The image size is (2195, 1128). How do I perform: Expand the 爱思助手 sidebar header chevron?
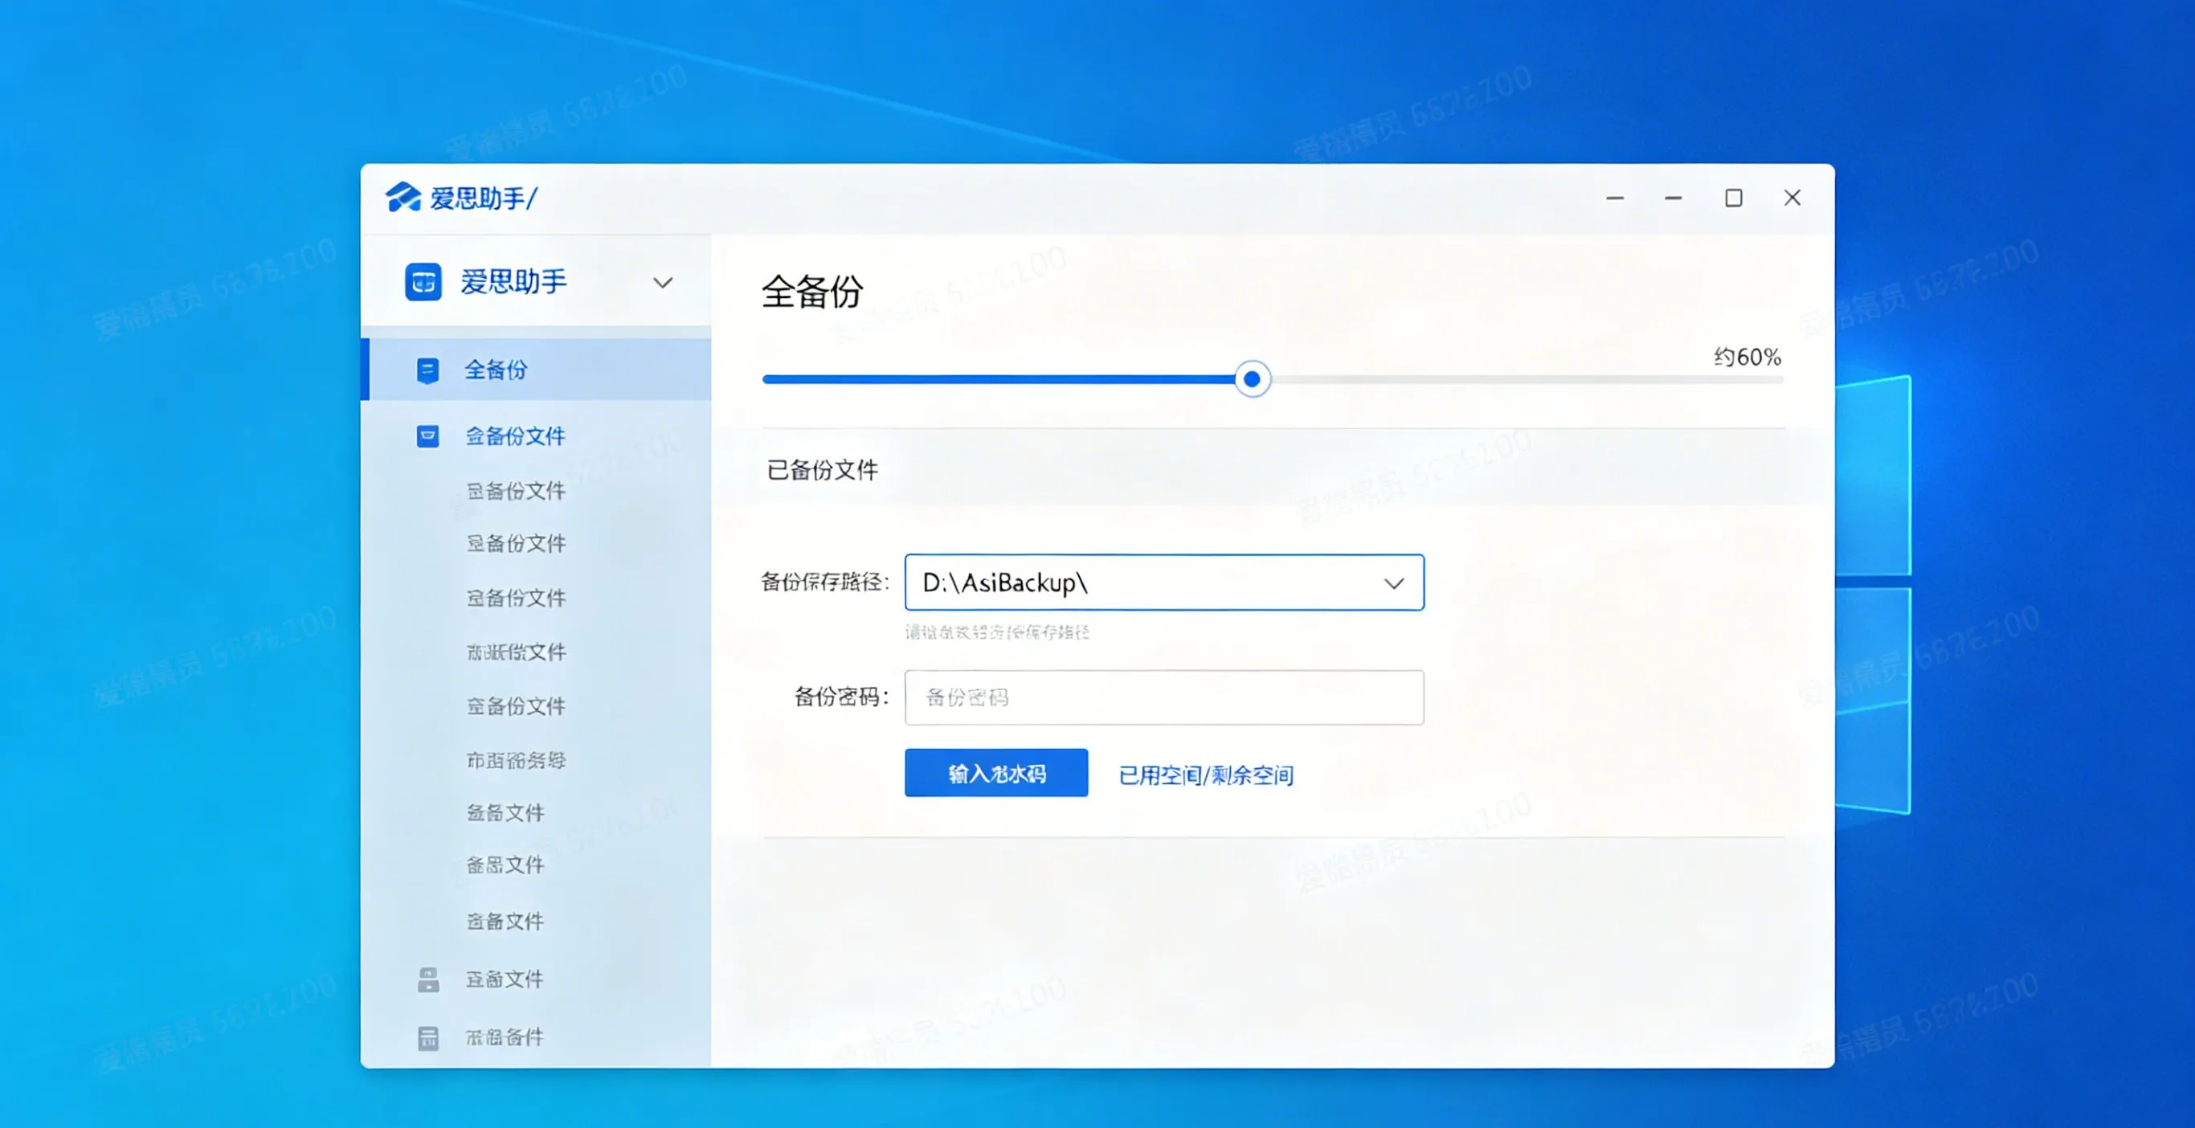663,283
